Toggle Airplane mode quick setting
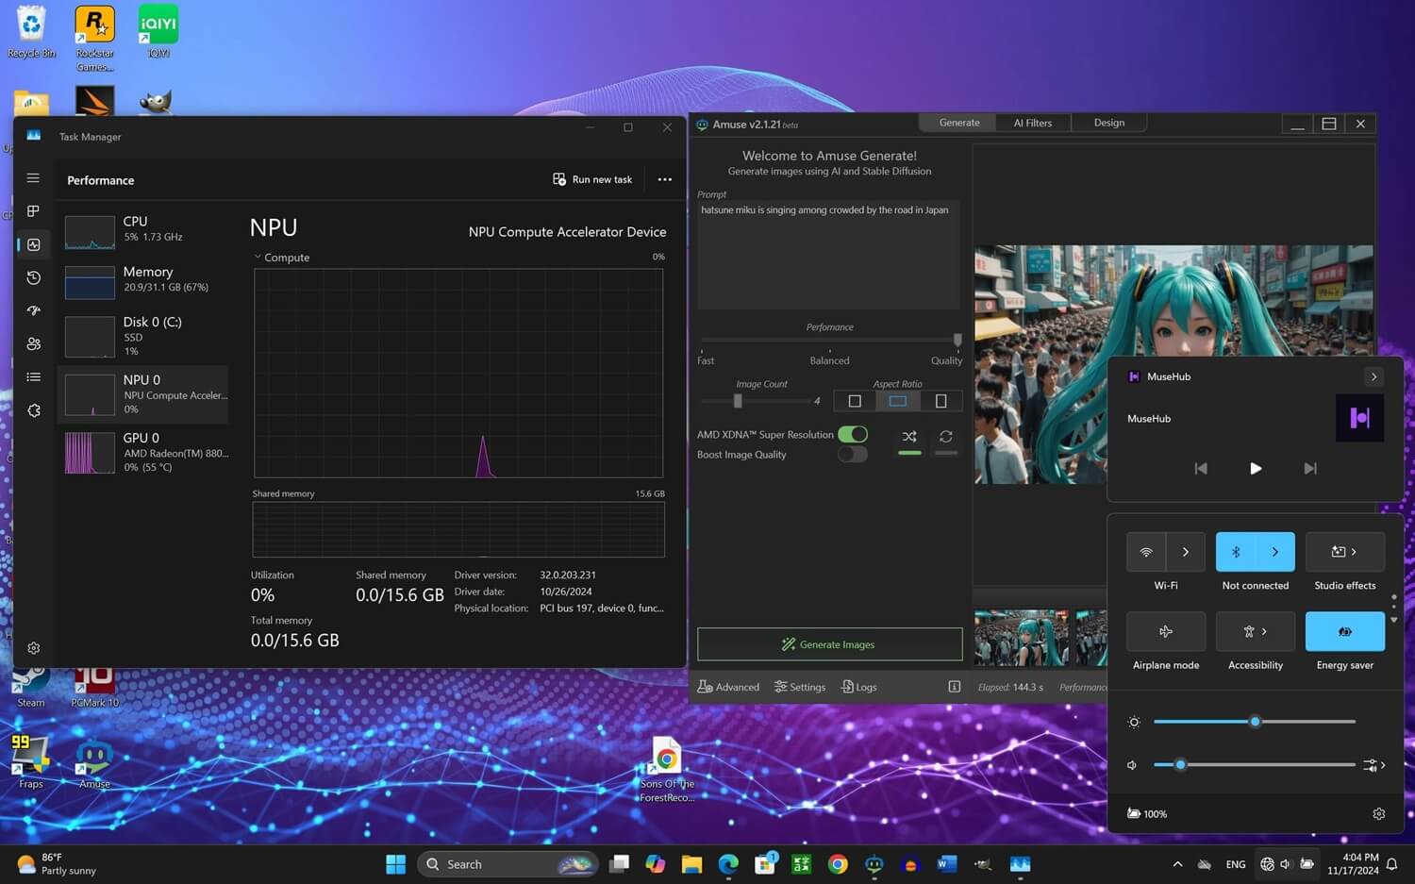Screen dimensions: 1415x884 (x=1166, y=631)
